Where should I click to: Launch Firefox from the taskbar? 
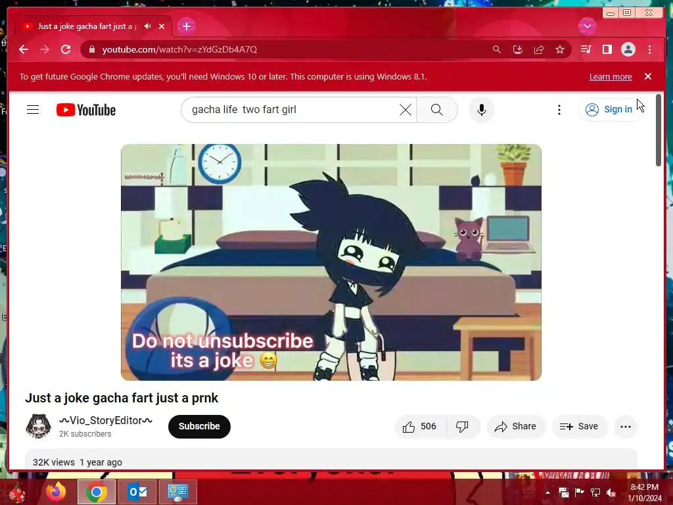click(57, 492)
